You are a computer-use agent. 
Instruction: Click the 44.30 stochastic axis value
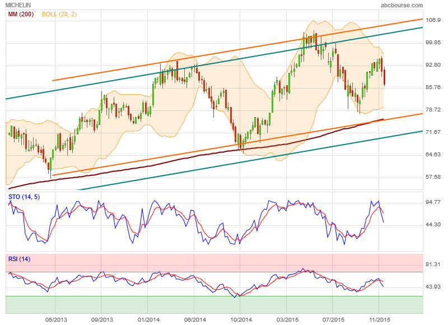pyautogui.click(x=433, y=224)
